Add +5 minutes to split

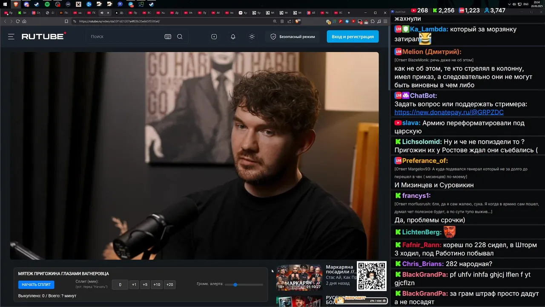point(145,284)
